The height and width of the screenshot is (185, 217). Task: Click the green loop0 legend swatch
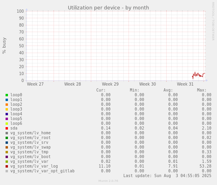coord(7,95)
